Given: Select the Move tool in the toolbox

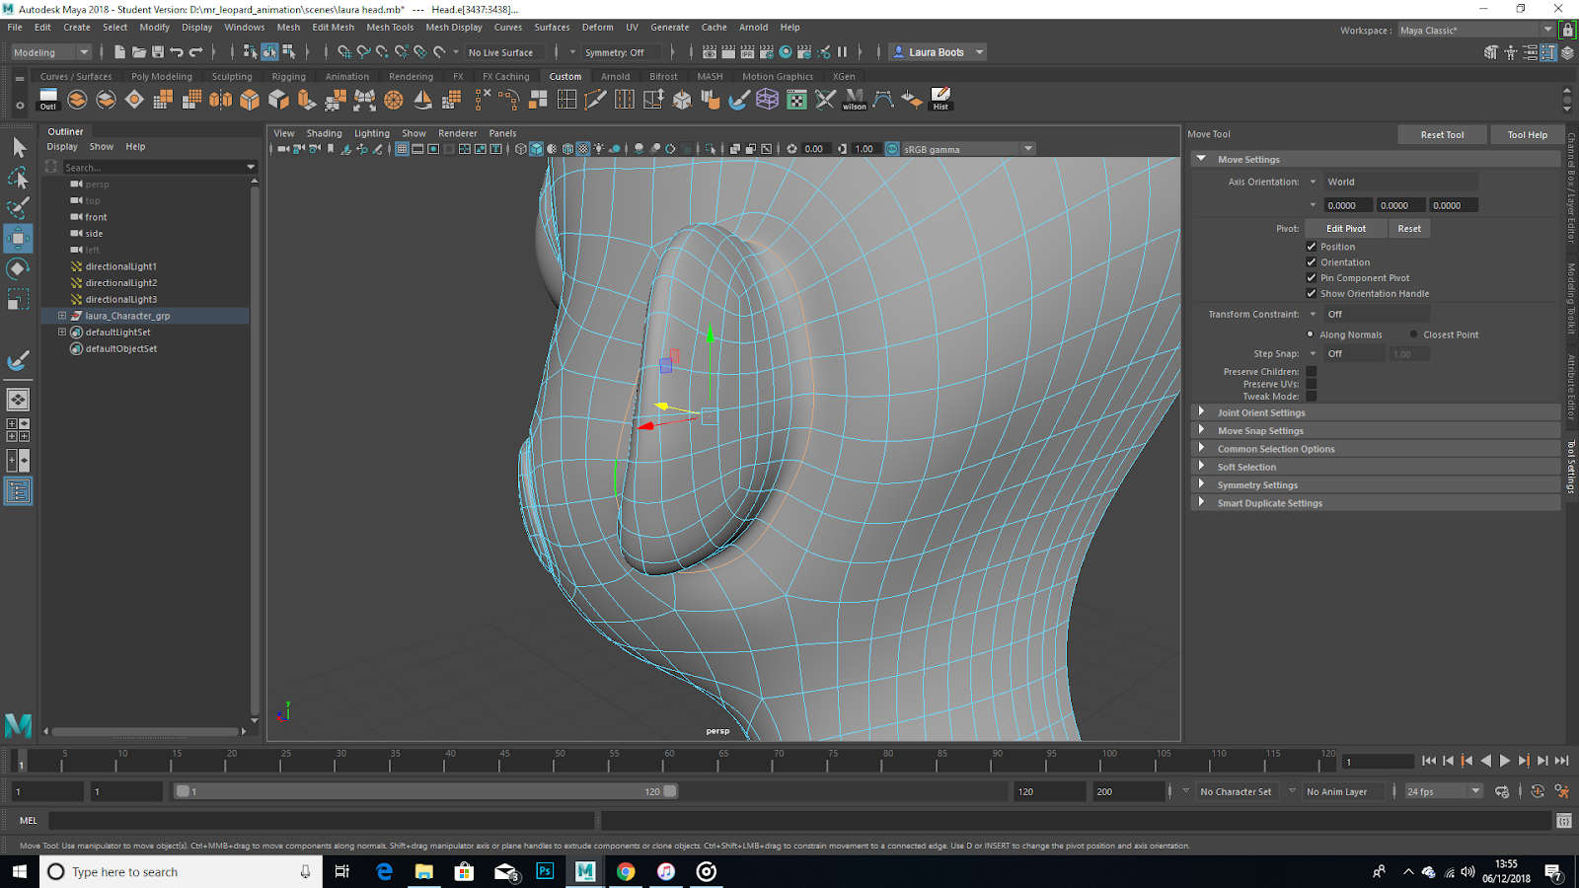Looking at the screenshot, I should tap(18, 239).
